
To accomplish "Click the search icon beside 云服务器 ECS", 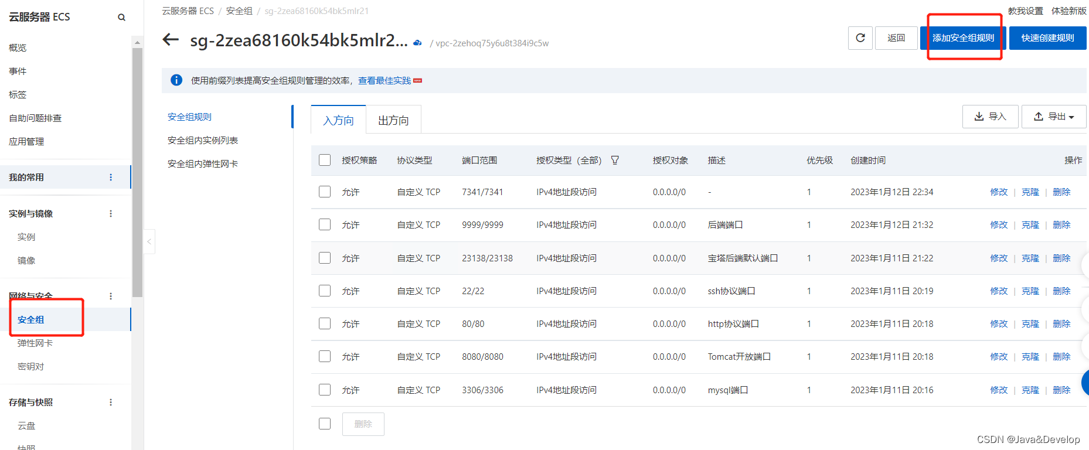I will [121, 17].
